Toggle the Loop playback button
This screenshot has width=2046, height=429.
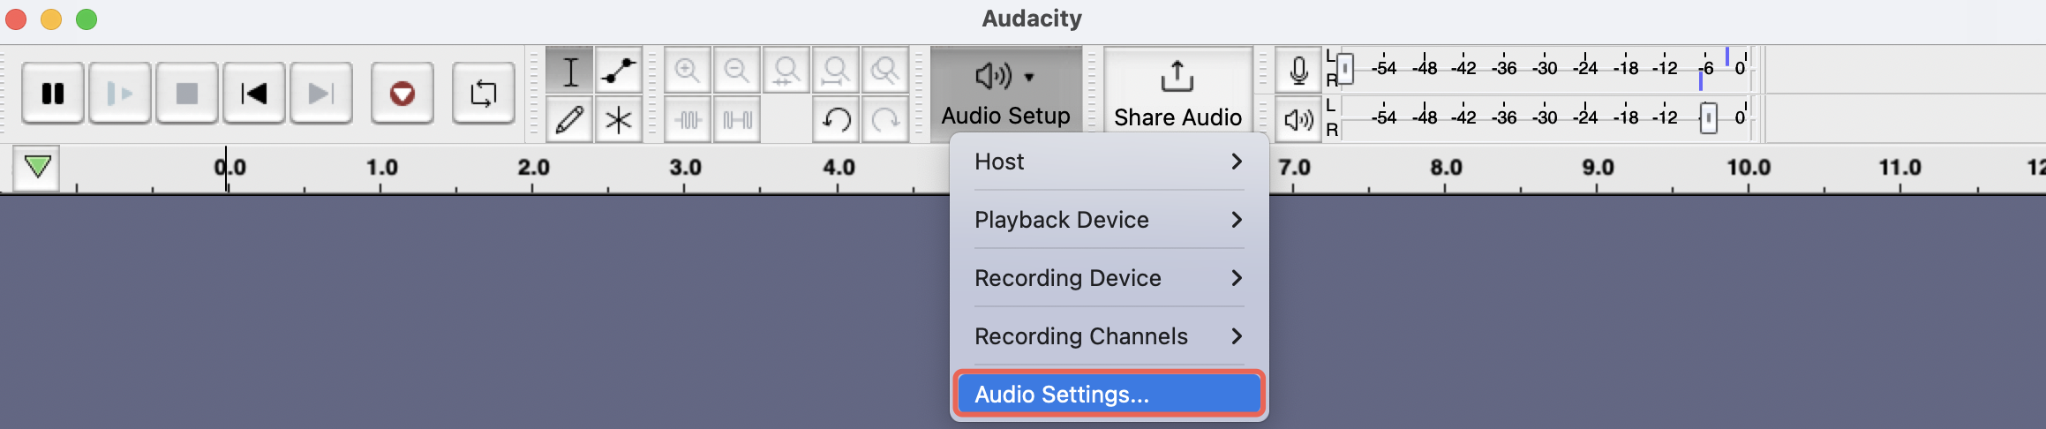pyautogui.click(x=483, y=93)
